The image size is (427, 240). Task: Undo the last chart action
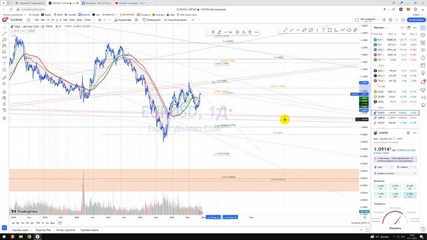pos(193,20)
